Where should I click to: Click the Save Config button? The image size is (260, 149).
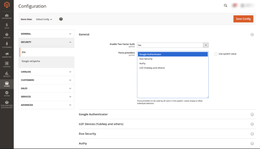[243, 19]
